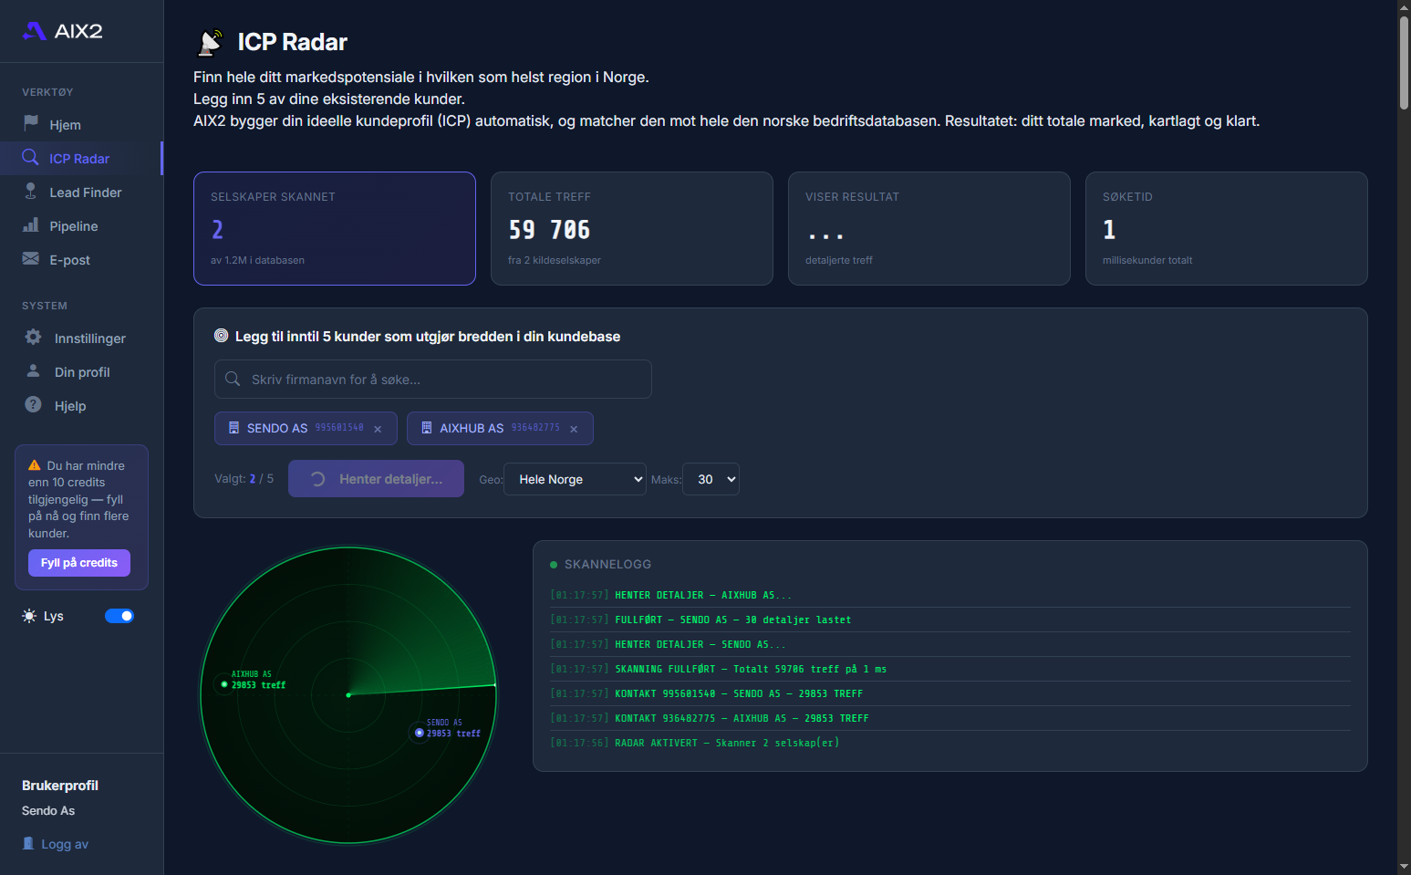Click the Fyll på credits button
1411x875 pixels.
(x=78, y=563)
